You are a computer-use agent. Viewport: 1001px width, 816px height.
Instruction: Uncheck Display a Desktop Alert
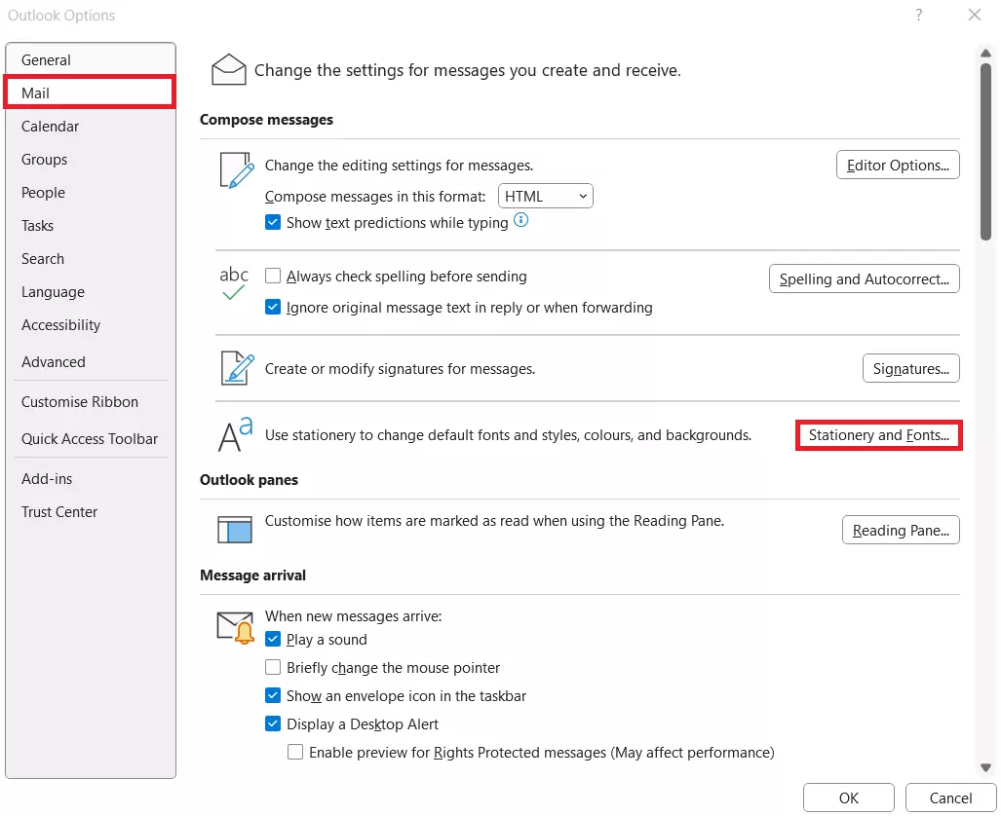click(x=273, y=723)
